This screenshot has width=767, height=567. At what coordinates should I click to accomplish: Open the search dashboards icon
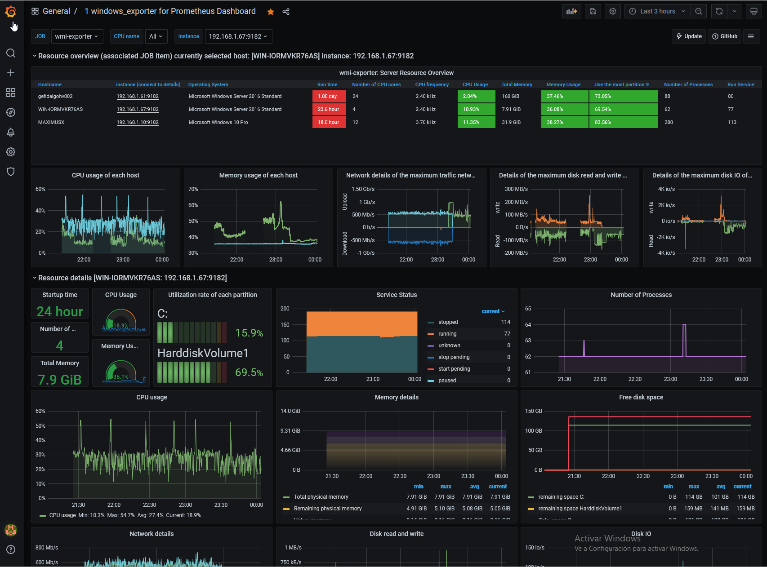(11, 53)
